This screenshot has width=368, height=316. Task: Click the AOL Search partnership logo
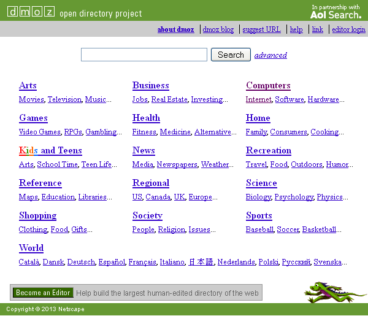tap(335, 12)
